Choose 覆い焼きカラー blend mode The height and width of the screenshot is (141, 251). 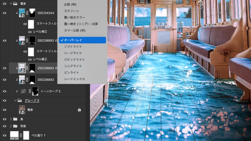coord(74,17)
